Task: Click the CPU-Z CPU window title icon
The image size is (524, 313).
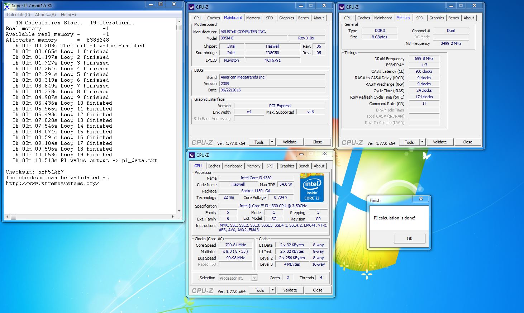Action: [192, 155]
